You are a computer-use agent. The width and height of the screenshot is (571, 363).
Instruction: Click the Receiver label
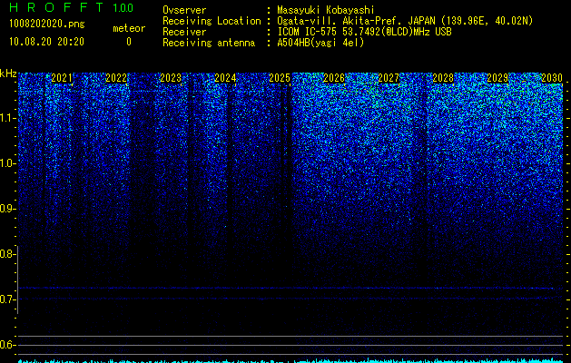[184, 32]
